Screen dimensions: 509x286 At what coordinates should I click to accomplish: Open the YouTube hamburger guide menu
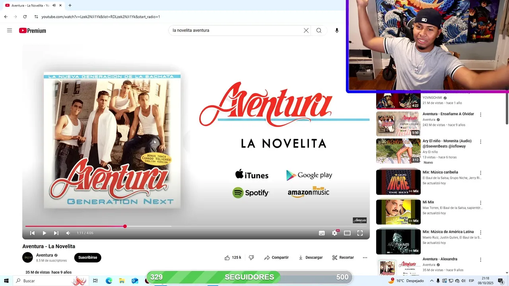pos(10,31)
